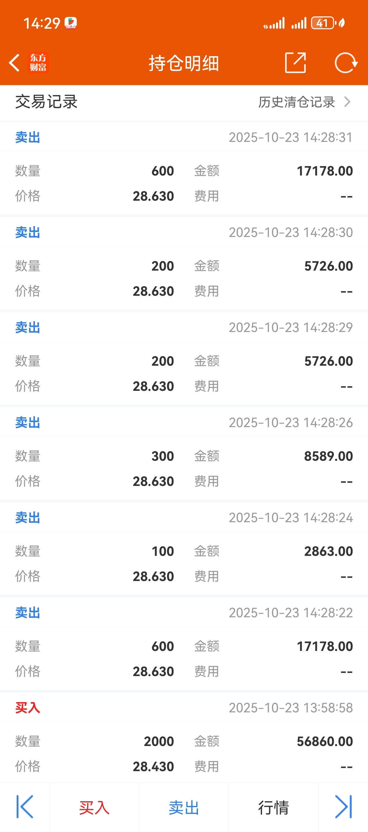This screenshot has width=368, height=832.
Task: Refresh holdings with the circular arrow icon
Action: coord(346,63)
